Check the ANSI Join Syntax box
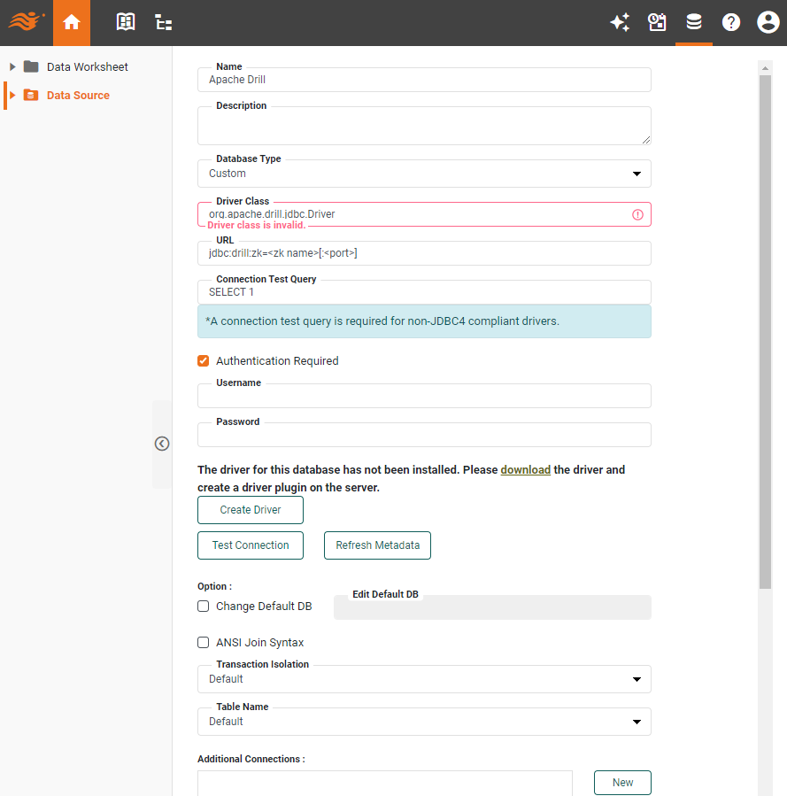 point(203,642)
